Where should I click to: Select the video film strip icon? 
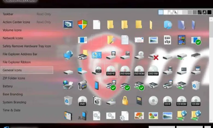tap(182, 40)
